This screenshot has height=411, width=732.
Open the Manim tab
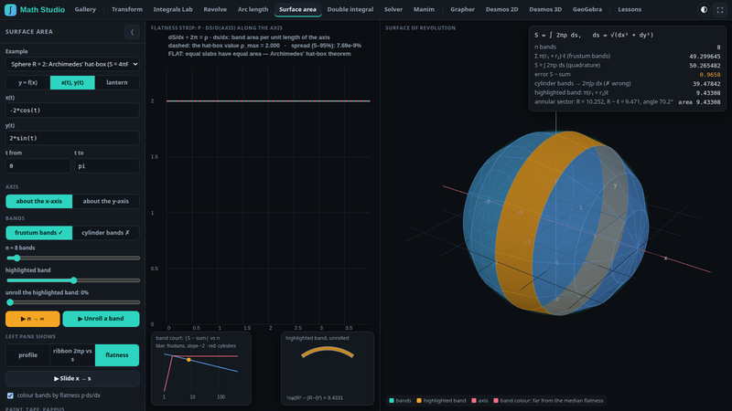click(x=424, y=9)
